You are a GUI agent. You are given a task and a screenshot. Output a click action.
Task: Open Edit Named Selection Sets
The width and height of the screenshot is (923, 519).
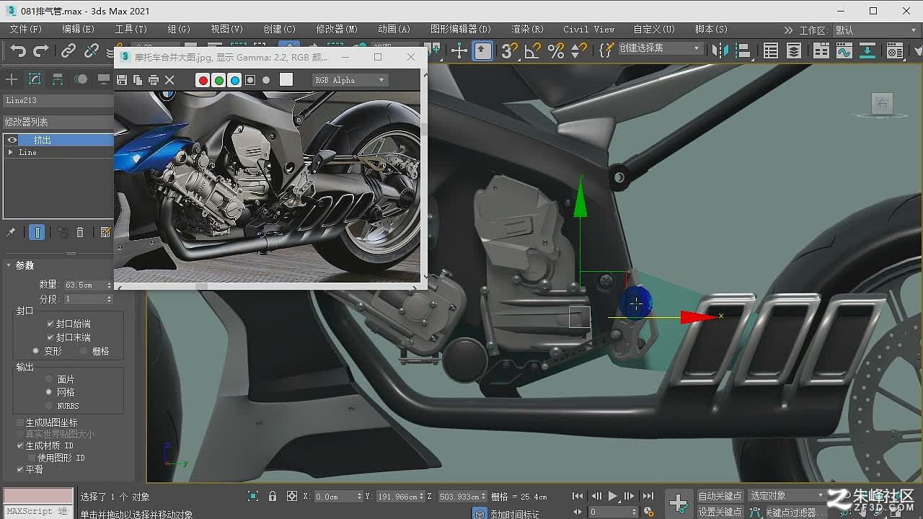(x=606, y=50)
